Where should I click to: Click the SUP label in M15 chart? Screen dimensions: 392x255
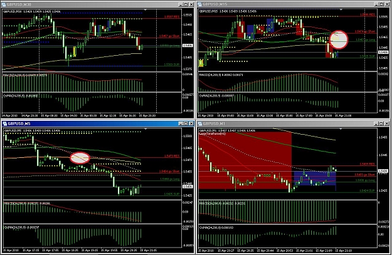(x=368, y=56)
